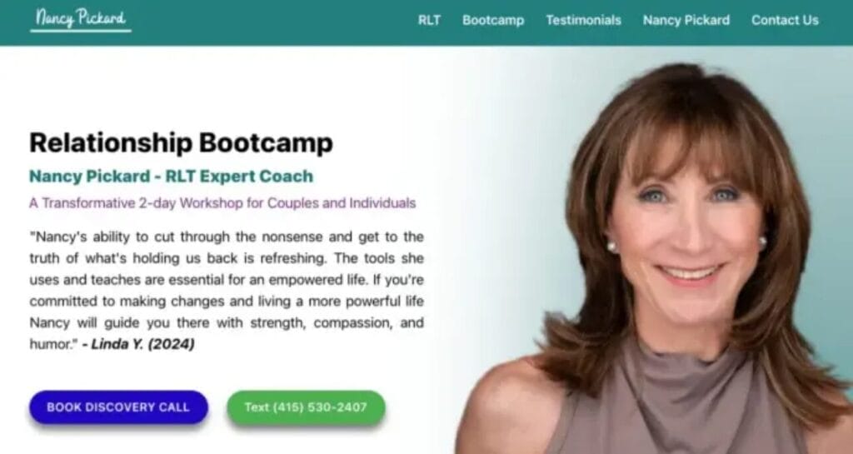
Task: Click the purple Transformative 2-day Workshop tagline
Action: tap(222, 203)
